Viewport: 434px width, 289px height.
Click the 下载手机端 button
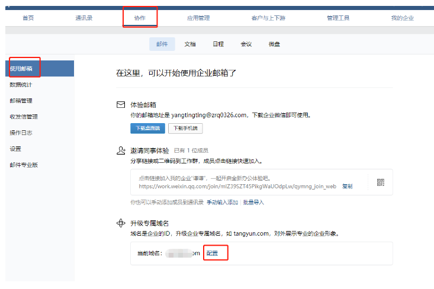185,128
